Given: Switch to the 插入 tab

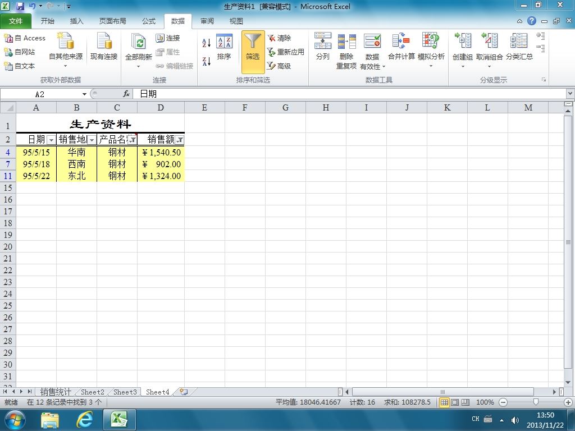Looking at the screenshot, I should [76, 21].
